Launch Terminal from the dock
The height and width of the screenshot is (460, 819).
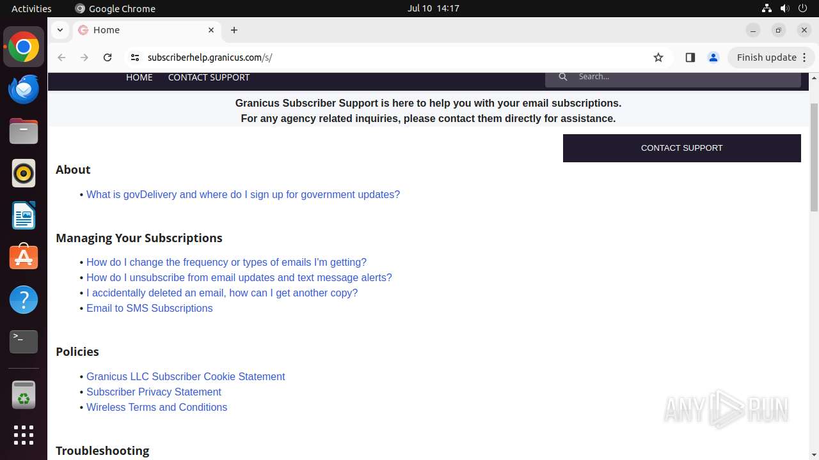(x=24, y=342)
